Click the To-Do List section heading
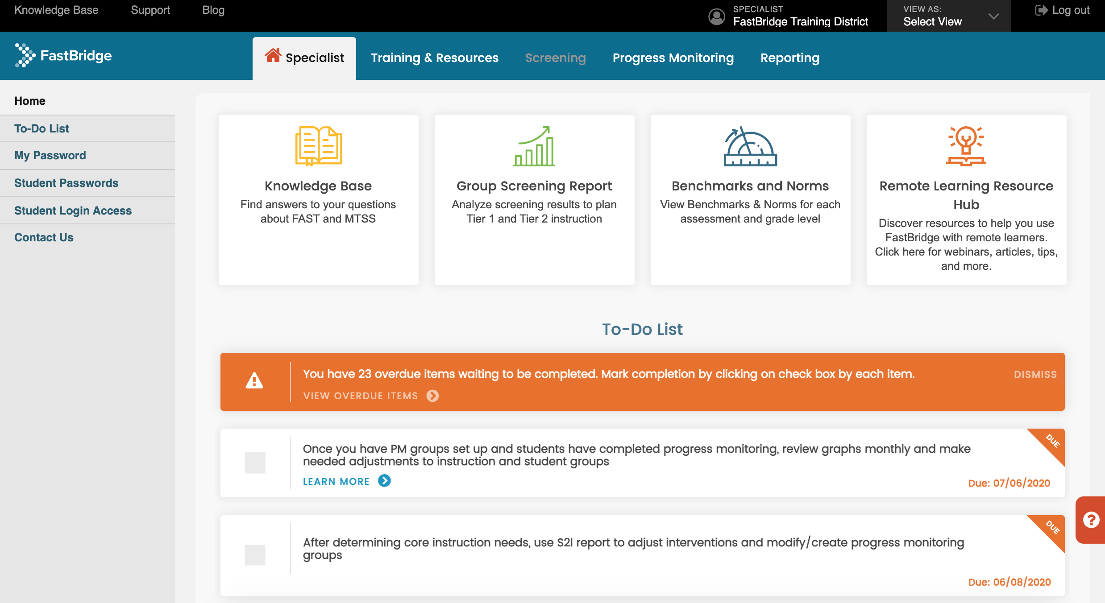This screenshot has height=603, width=1105. 642,329
